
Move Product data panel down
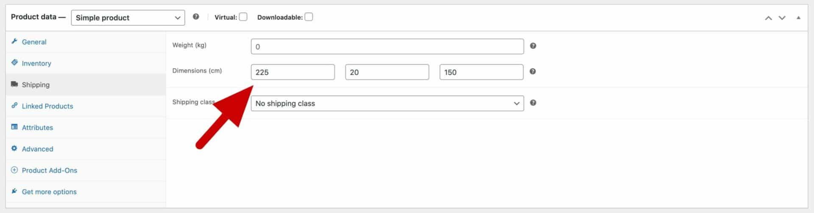click(782, 18)
